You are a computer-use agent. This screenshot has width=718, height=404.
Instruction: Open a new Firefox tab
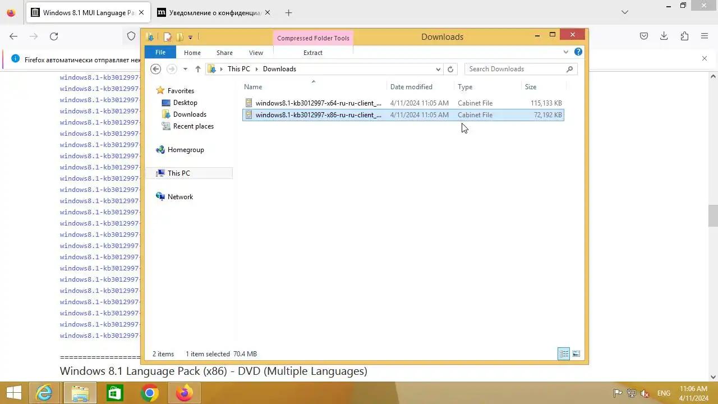(288, 12)
